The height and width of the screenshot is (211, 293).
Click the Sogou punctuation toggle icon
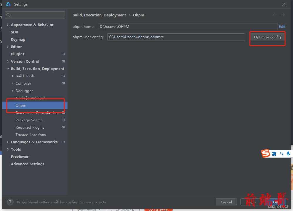coord(281,154)
